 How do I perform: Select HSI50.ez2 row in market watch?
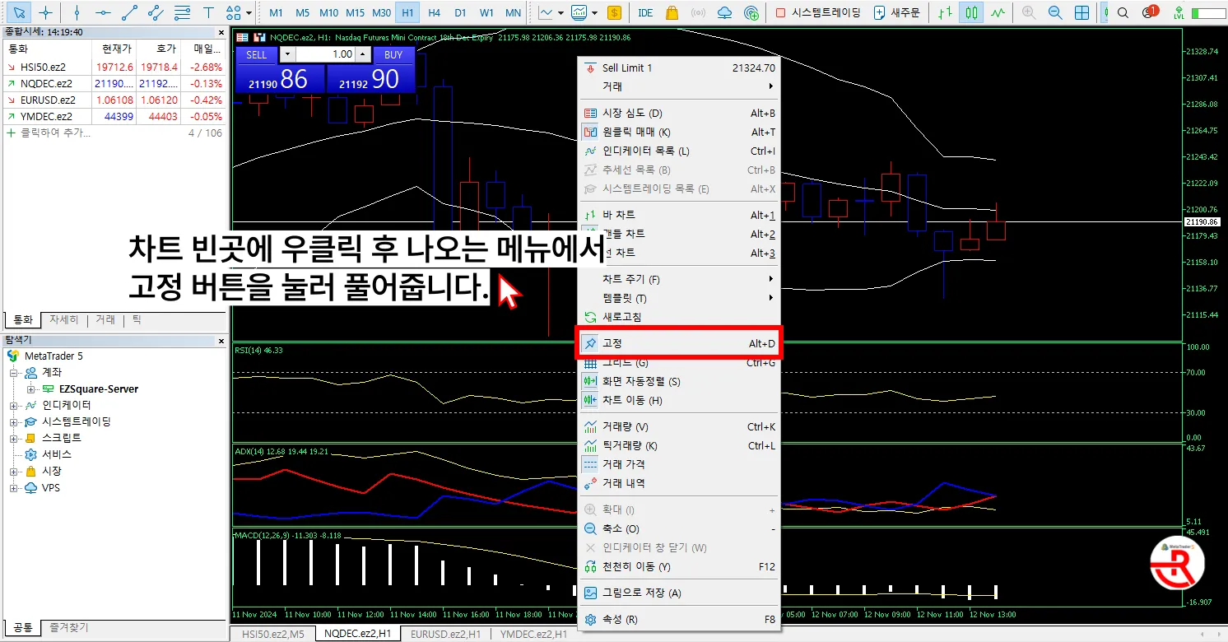click(114, 67)
